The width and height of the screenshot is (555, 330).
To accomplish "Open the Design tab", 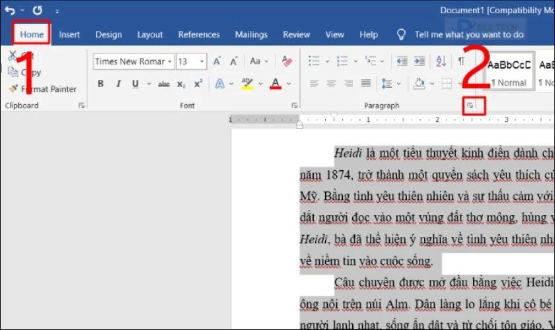I will pyautogui.click(x=108, y=34).
